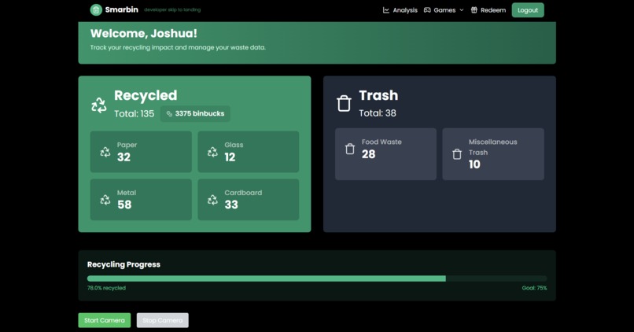
Task: Click the large trash bin icon beside Trash
Action: (x=344, y=104)
